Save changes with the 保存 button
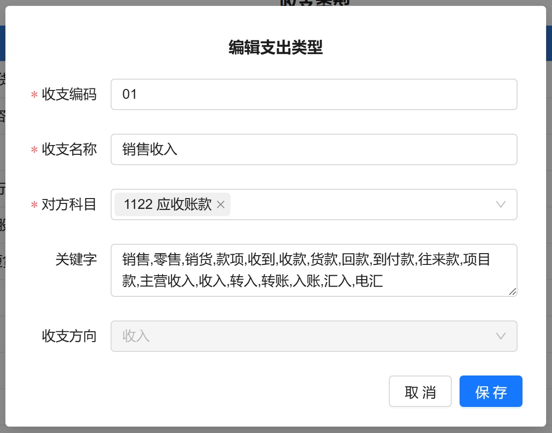This screenshot has height=433, width=552. pyautogui.click(x=491, y=392)
